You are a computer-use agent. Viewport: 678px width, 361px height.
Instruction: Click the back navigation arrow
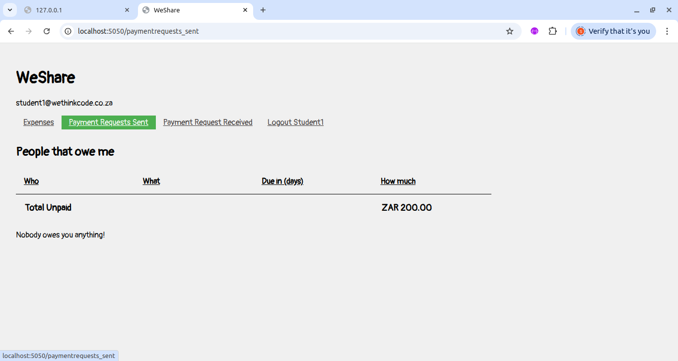11,31
